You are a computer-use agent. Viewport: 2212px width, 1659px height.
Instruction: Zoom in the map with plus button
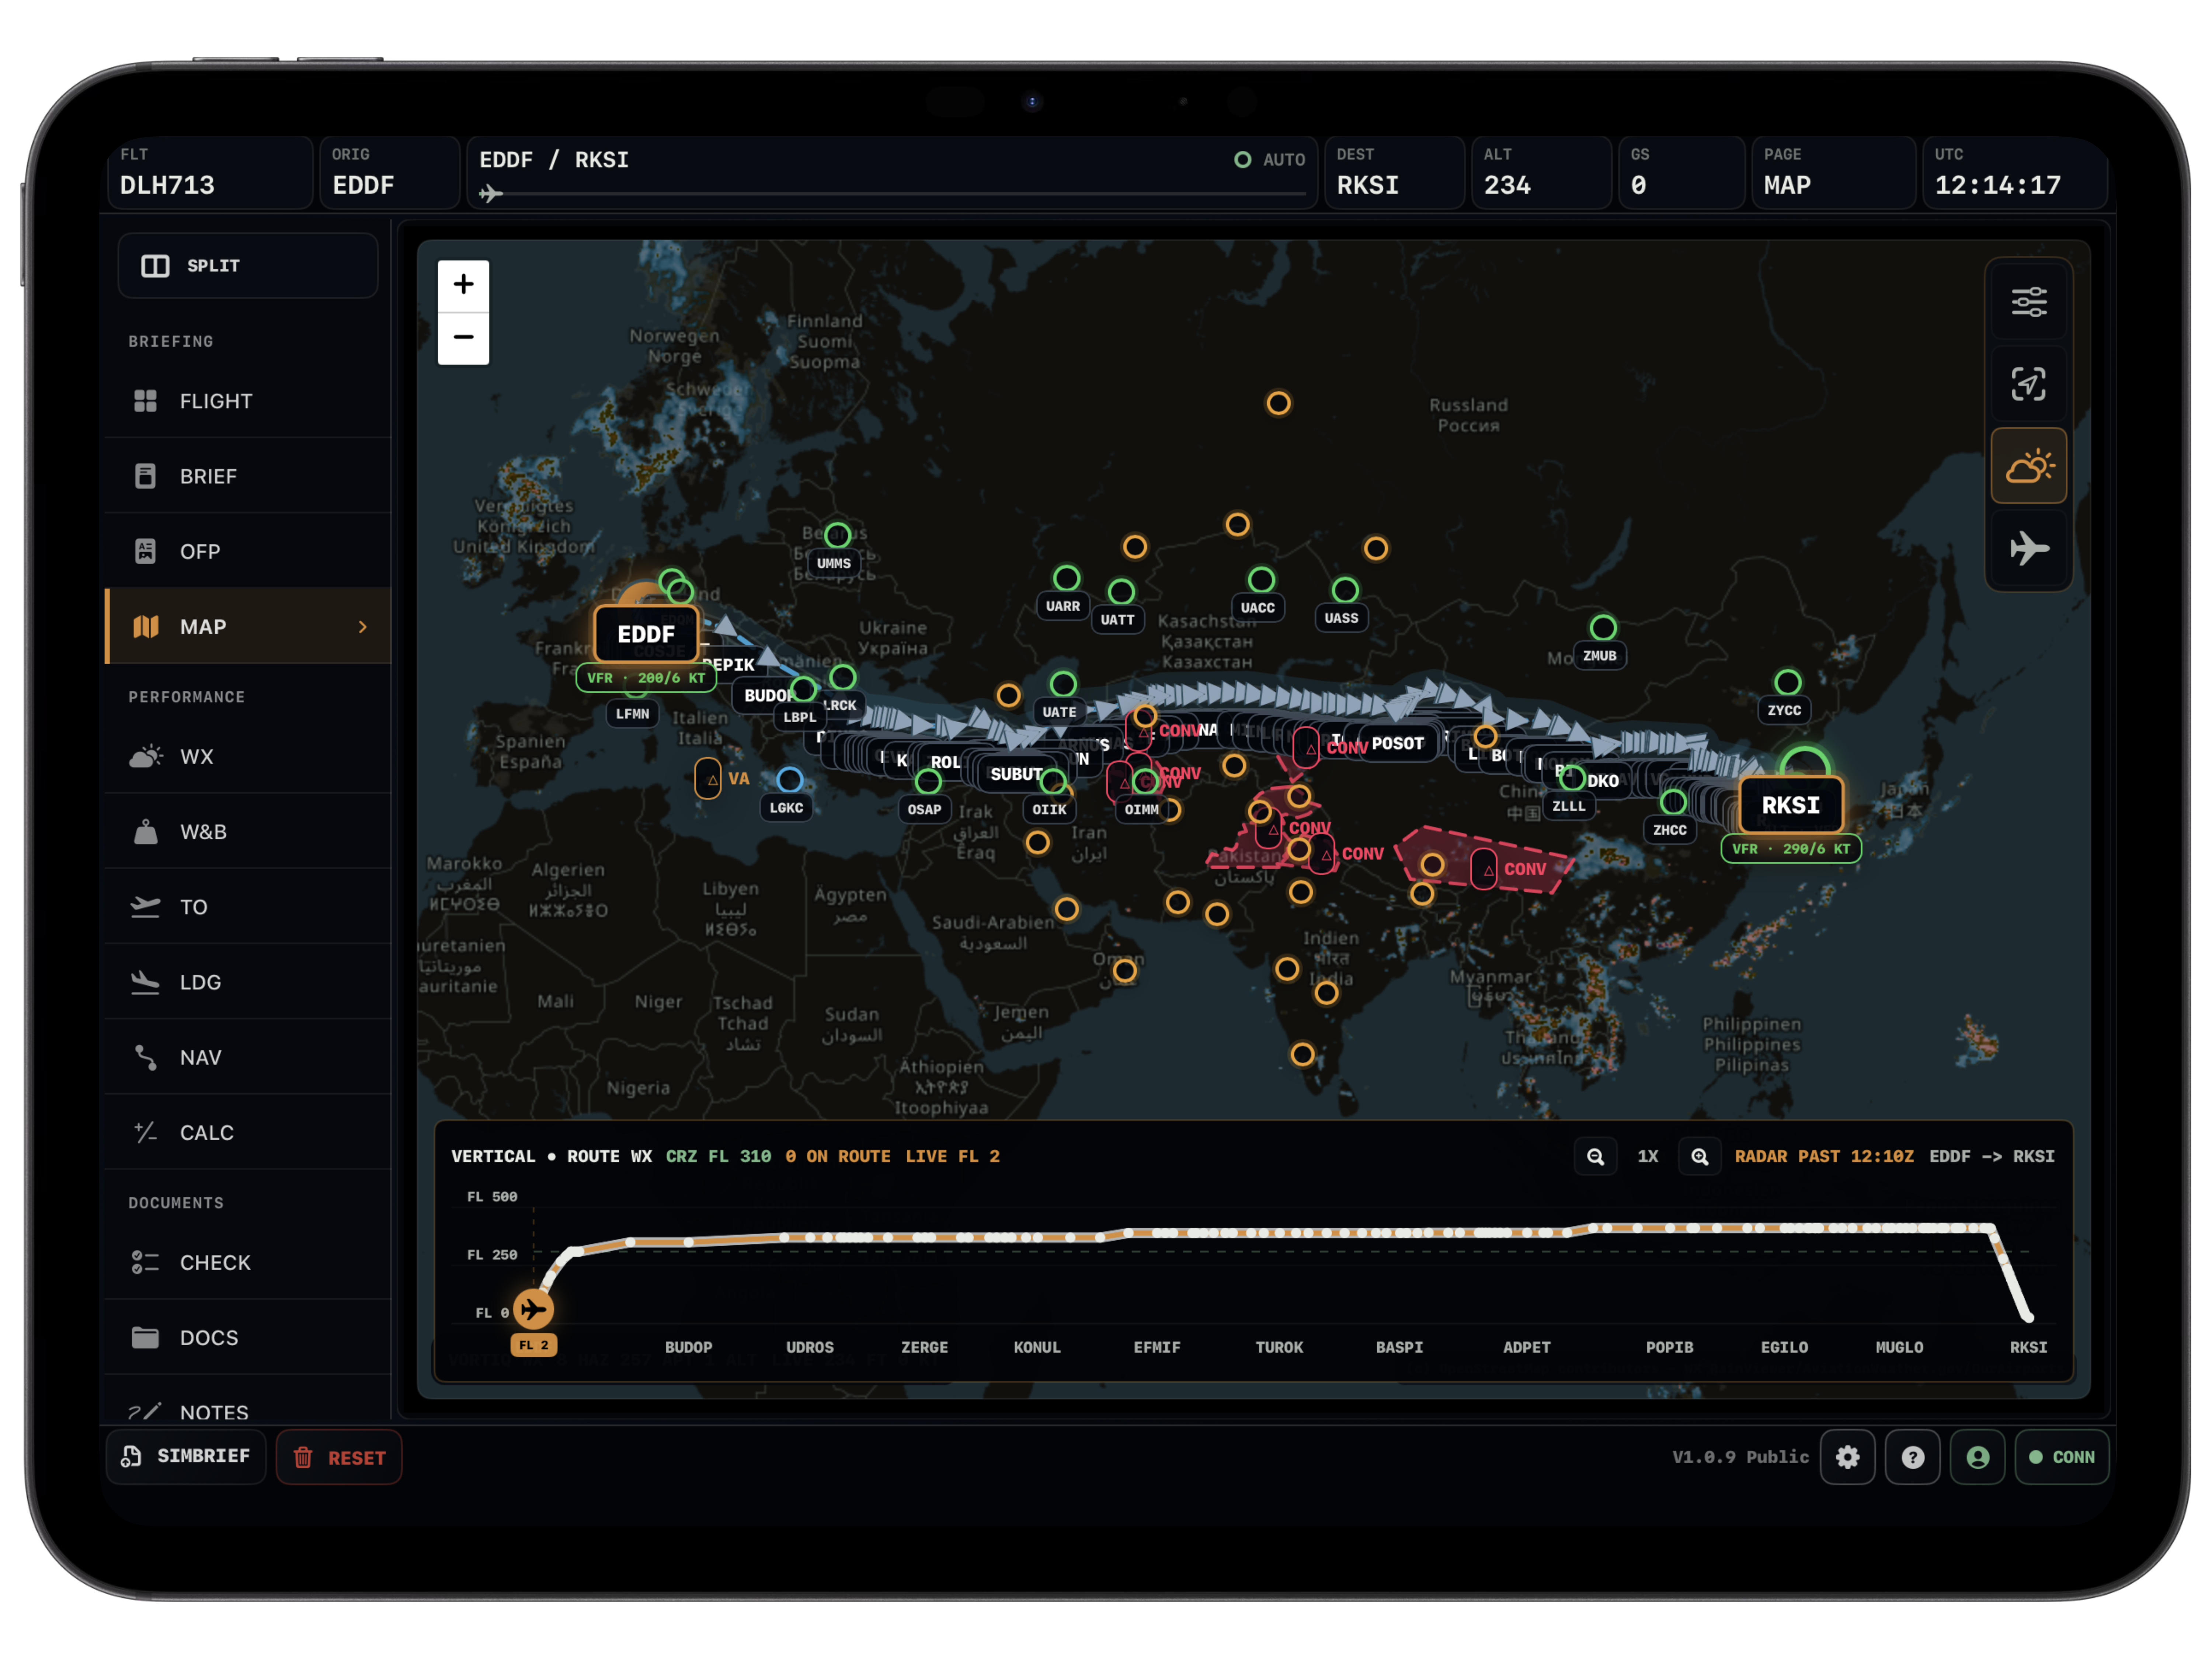click(x=463, y=285)
